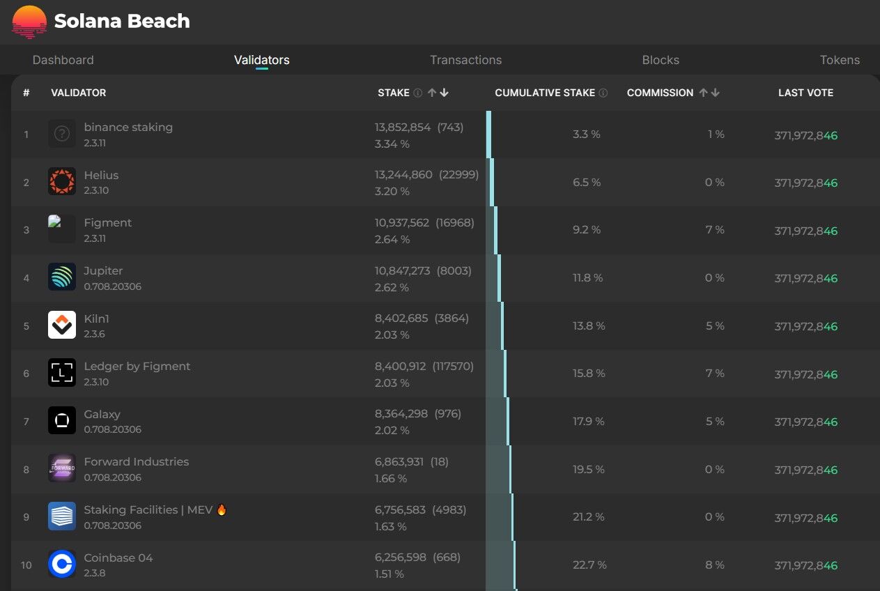880x591 pixels.
Task: Open the Figment validator page
Action: tap(107, 222)
